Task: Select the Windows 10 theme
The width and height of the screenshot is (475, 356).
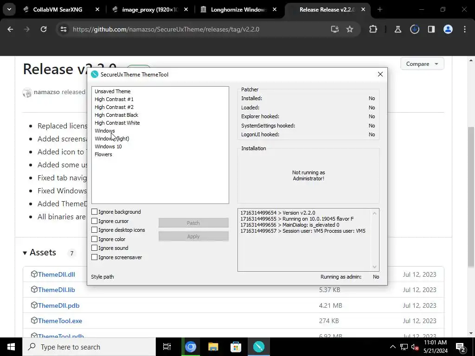Action: click(x=108, y=146)
